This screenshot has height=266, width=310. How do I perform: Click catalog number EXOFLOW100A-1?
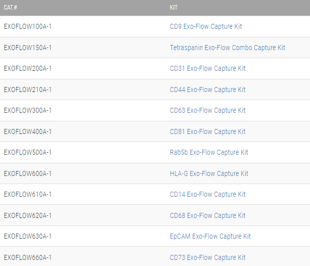(x=27, y=26)
